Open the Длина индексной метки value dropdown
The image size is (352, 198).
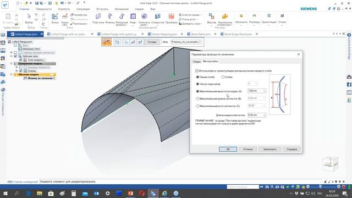(264, 115)
